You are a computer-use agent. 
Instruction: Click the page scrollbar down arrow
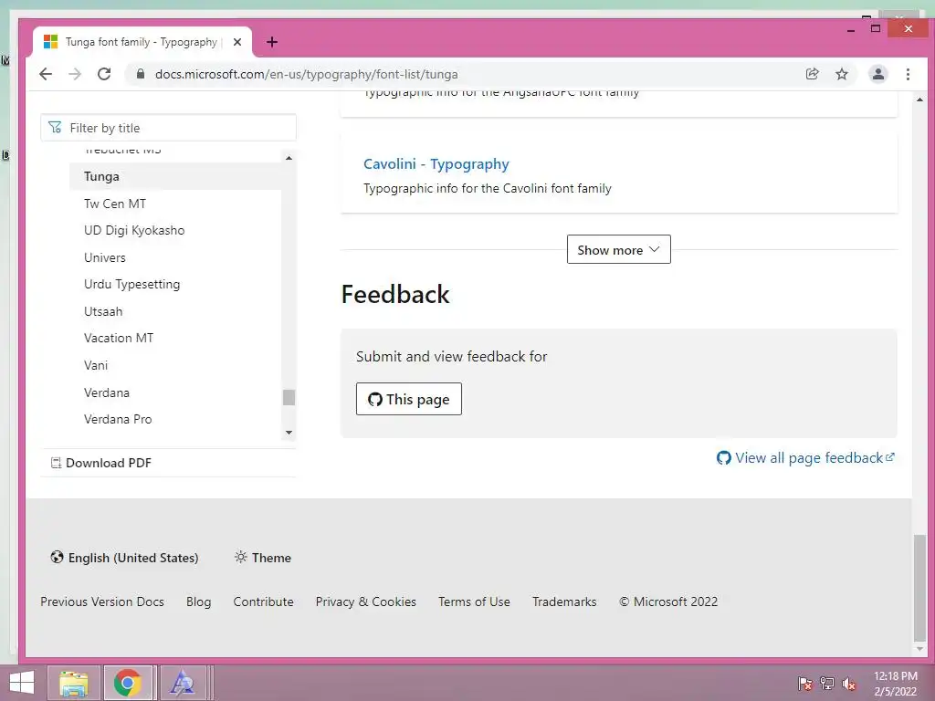pos(919,649)
